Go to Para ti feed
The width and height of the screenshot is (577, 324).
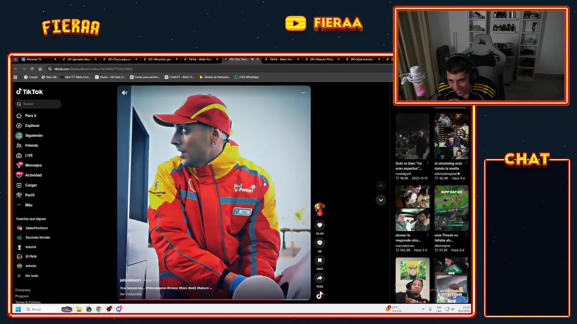click(x=26, y=116)
